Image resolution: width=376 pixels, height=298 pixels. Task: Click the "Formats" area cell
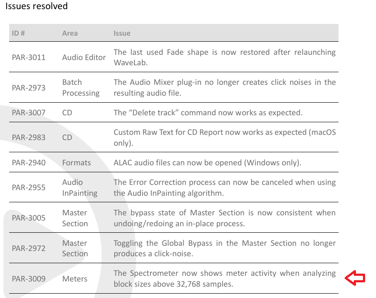pyautogui.click(x=76, y=163)
